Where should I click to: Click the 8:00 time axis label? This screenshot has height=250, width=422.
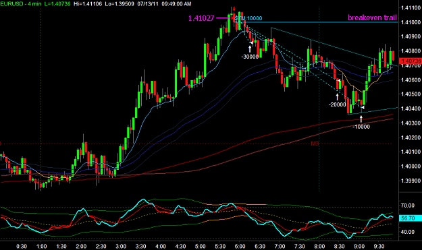point(319,246)
